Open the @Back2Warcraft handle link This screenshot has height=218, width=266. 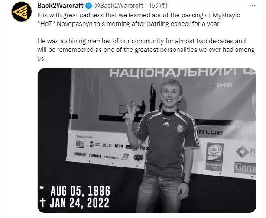118,6
